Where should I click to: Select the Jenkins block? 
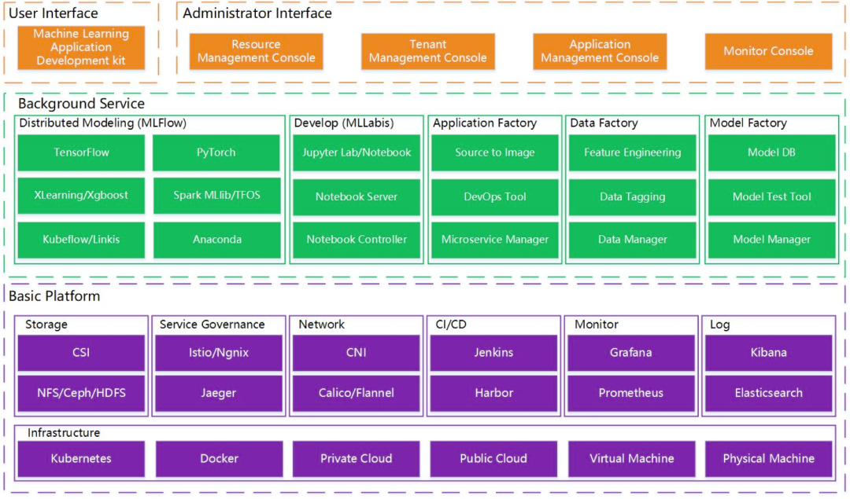tap(493, 353)
